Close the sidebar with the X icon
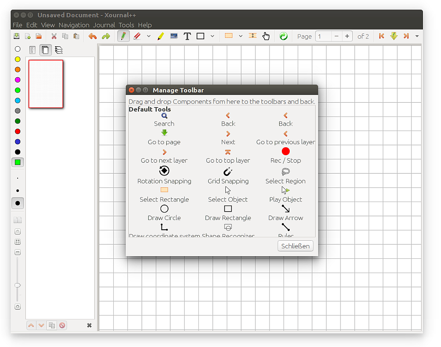Screen dimensions: 441x347 [x=89, y=325]
